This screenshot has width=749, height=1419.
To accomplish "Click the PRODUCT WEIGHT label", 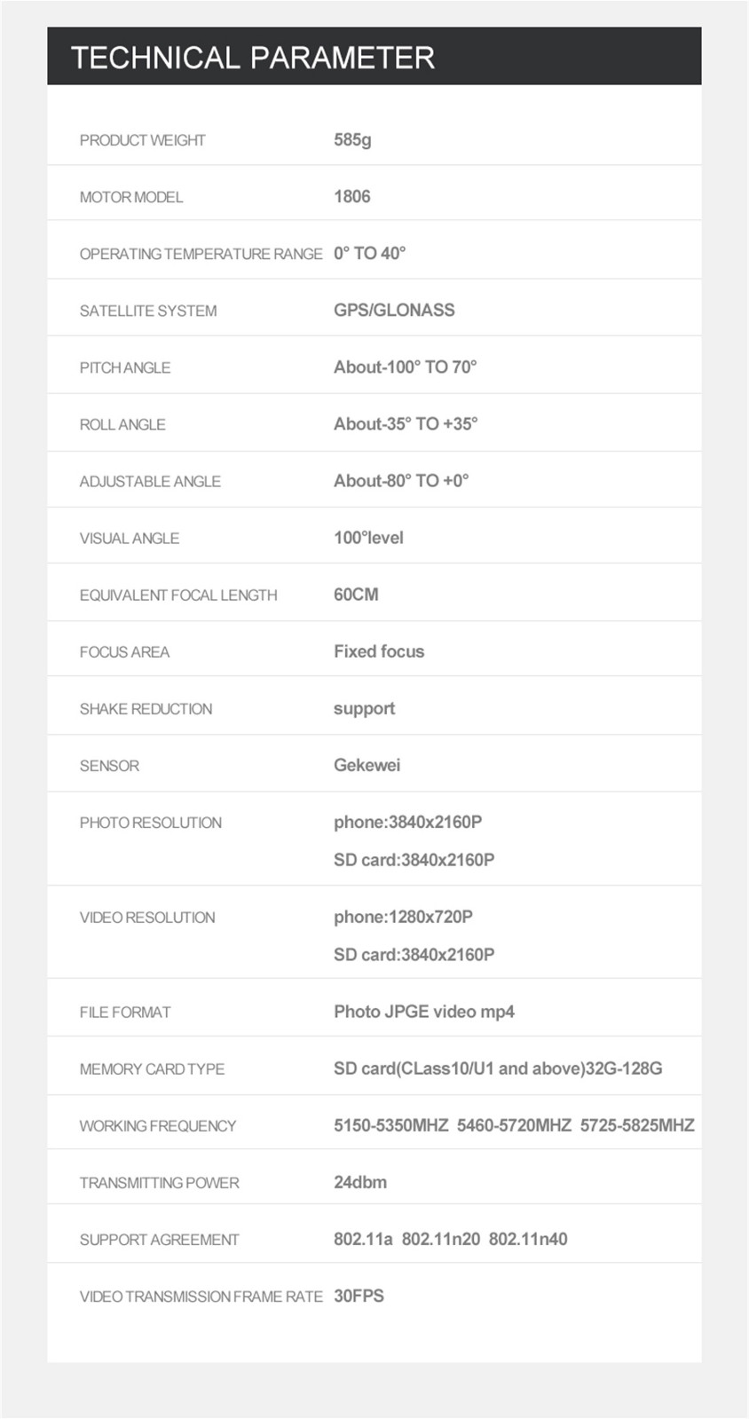I will click(142, 140).
